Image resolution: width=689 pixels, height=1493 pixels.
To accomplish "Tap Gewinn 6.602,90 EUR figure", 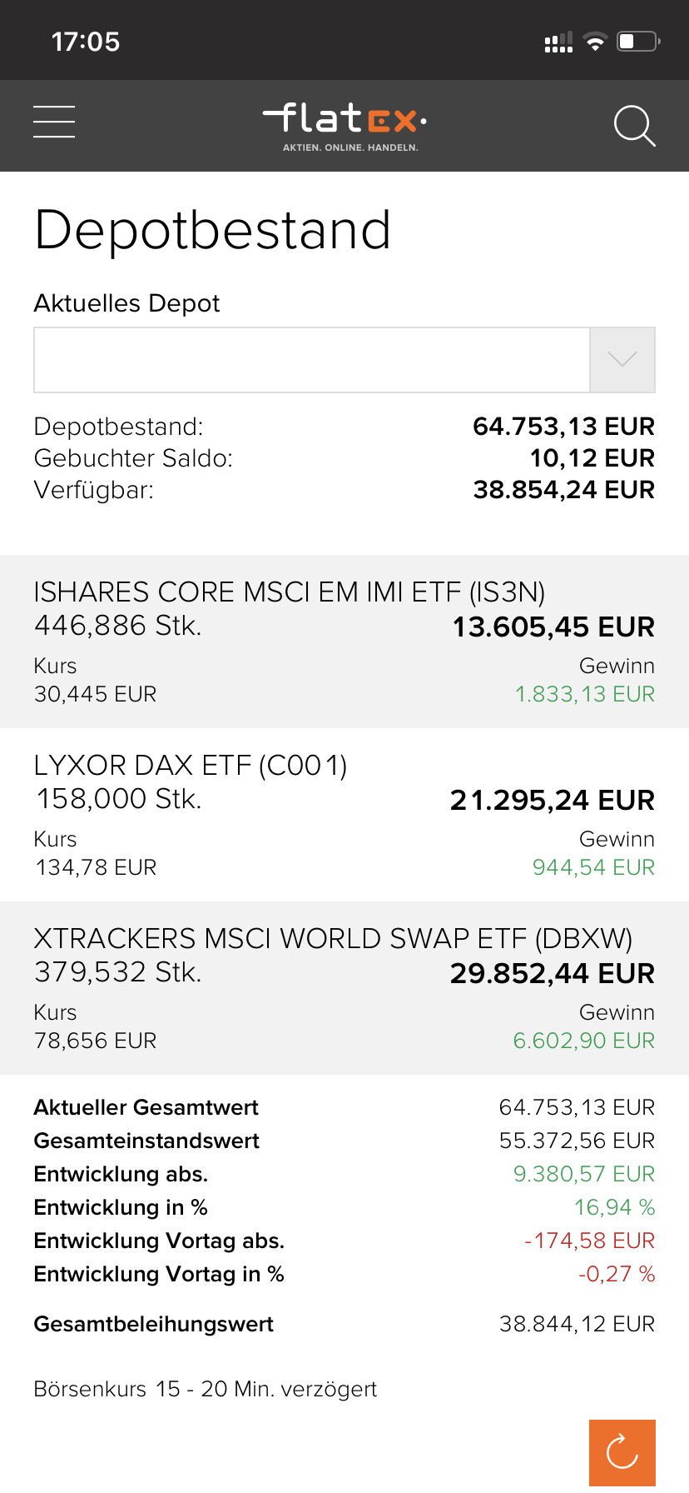I will click(584, 1041).
